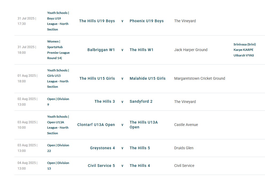Open Civil Service 5 team link

(x=101, y=166)
